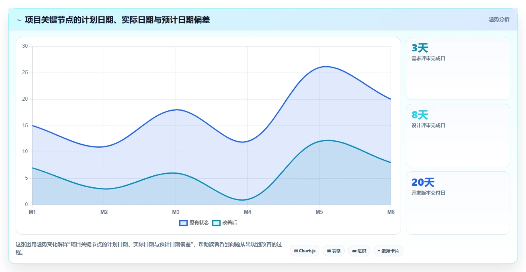Toggle the 改善后 legend item
Viewport: 526px width, 272px height.
[x=225, y=223]
